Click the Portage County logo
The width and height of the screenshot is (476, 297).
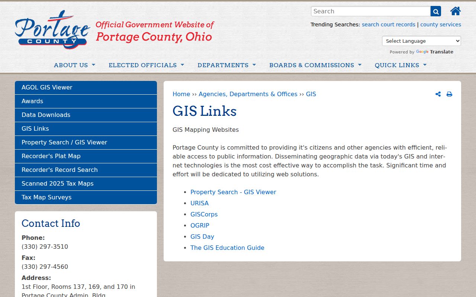point(52,29)
